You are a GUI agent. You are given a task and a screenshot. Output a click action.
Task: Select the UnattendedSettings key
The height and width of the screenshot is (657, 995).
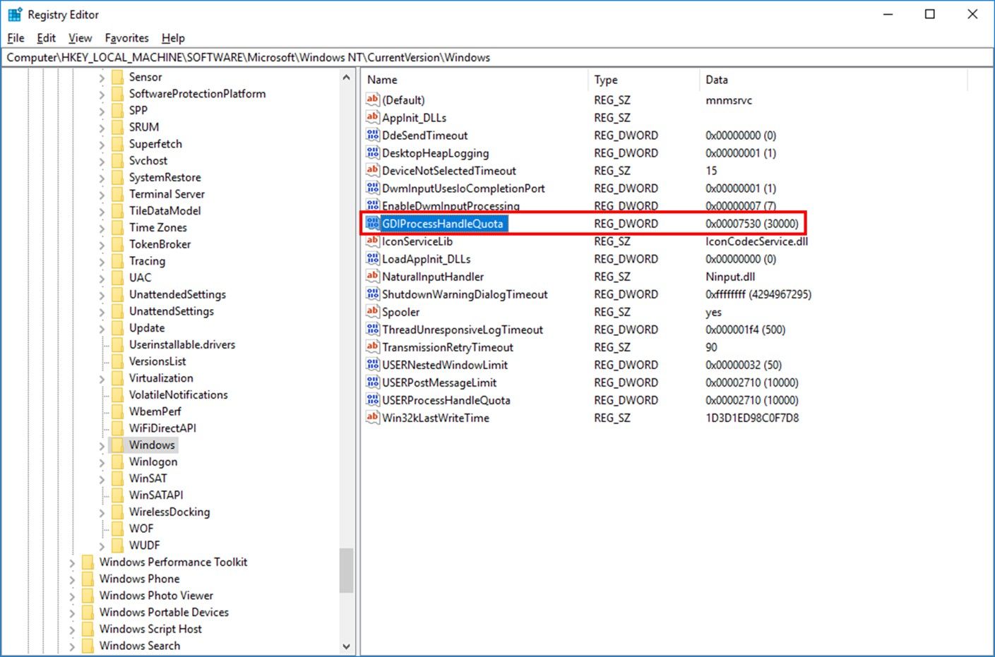[x=177, y=294]
